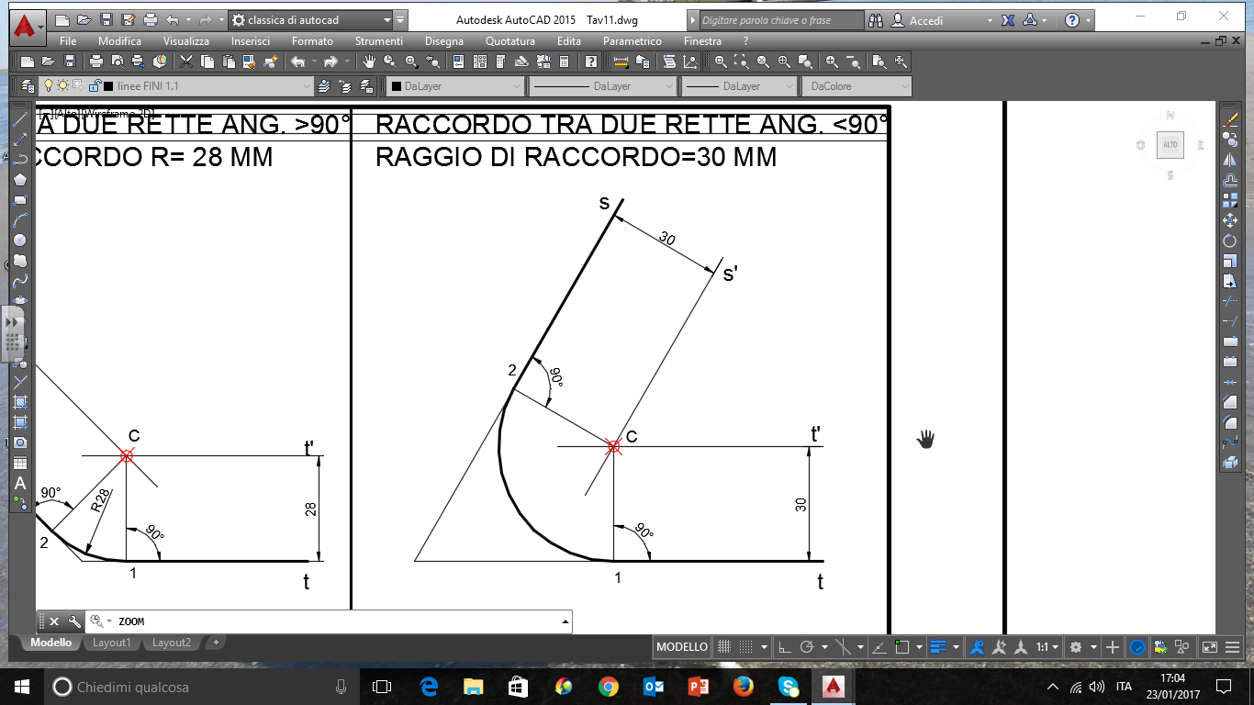This screenshot has height=705, width=1254.
Task: Open the Parametrico menu
Action: pyautogui.click(x=633, y=41)
